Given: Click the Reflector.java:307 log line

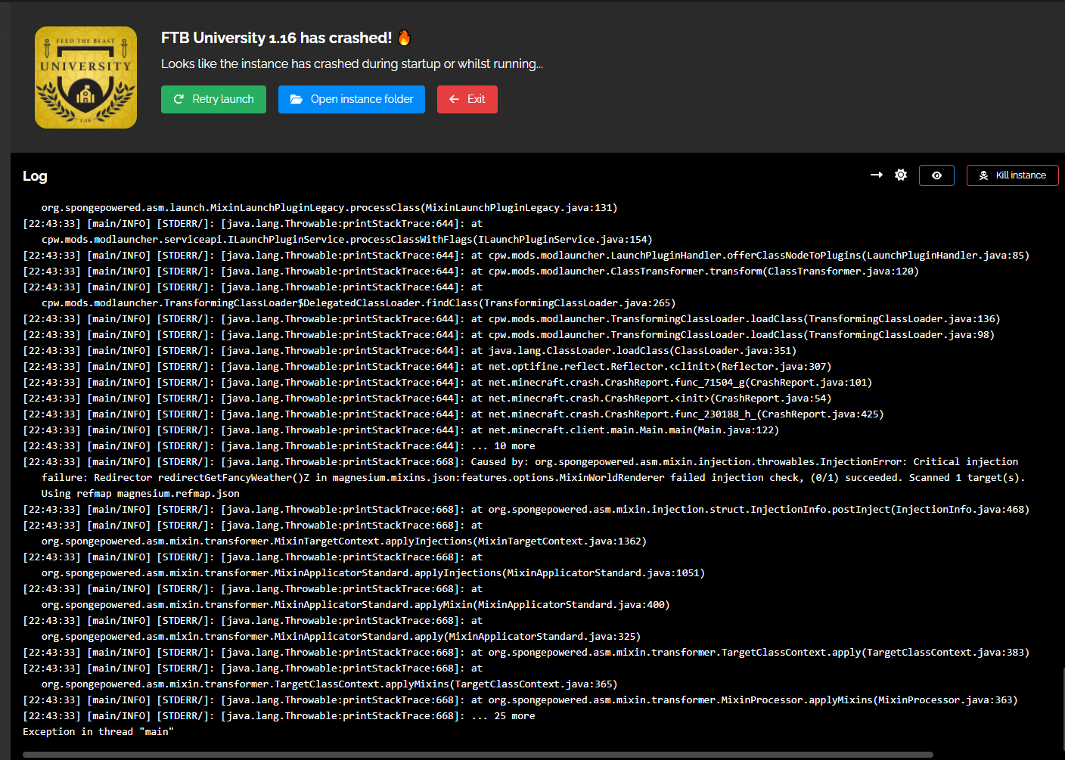Looking at the screenshot, I should coord(427,367).
